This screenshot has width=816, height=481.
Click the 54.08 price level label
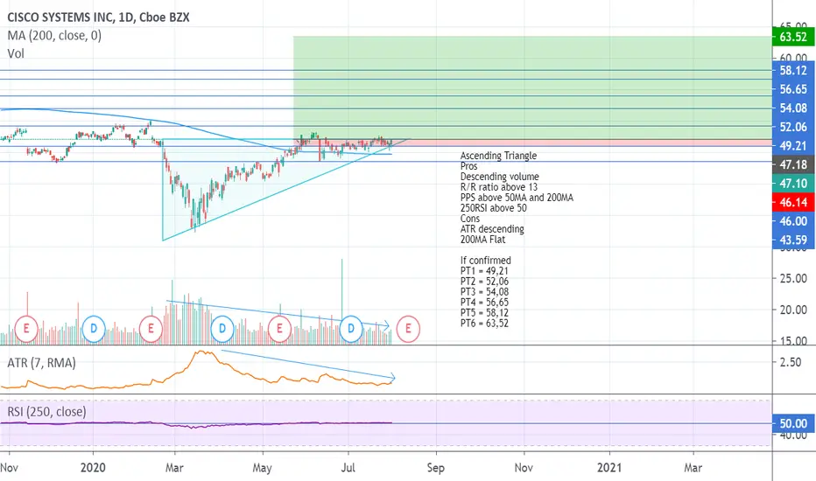coord(793,108)
